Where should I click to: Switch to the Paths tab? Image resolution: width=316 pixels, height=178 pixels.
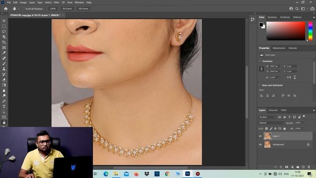click(284, 110)
